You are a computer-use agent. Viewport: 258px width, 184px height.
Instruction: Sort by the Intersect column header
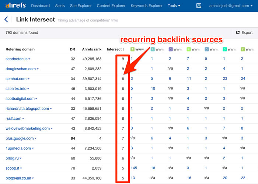(x=115, y=49)
